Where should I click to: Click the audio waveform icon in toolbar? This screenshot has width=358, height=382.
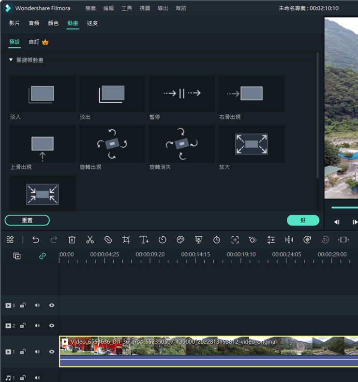pos(289,240)
